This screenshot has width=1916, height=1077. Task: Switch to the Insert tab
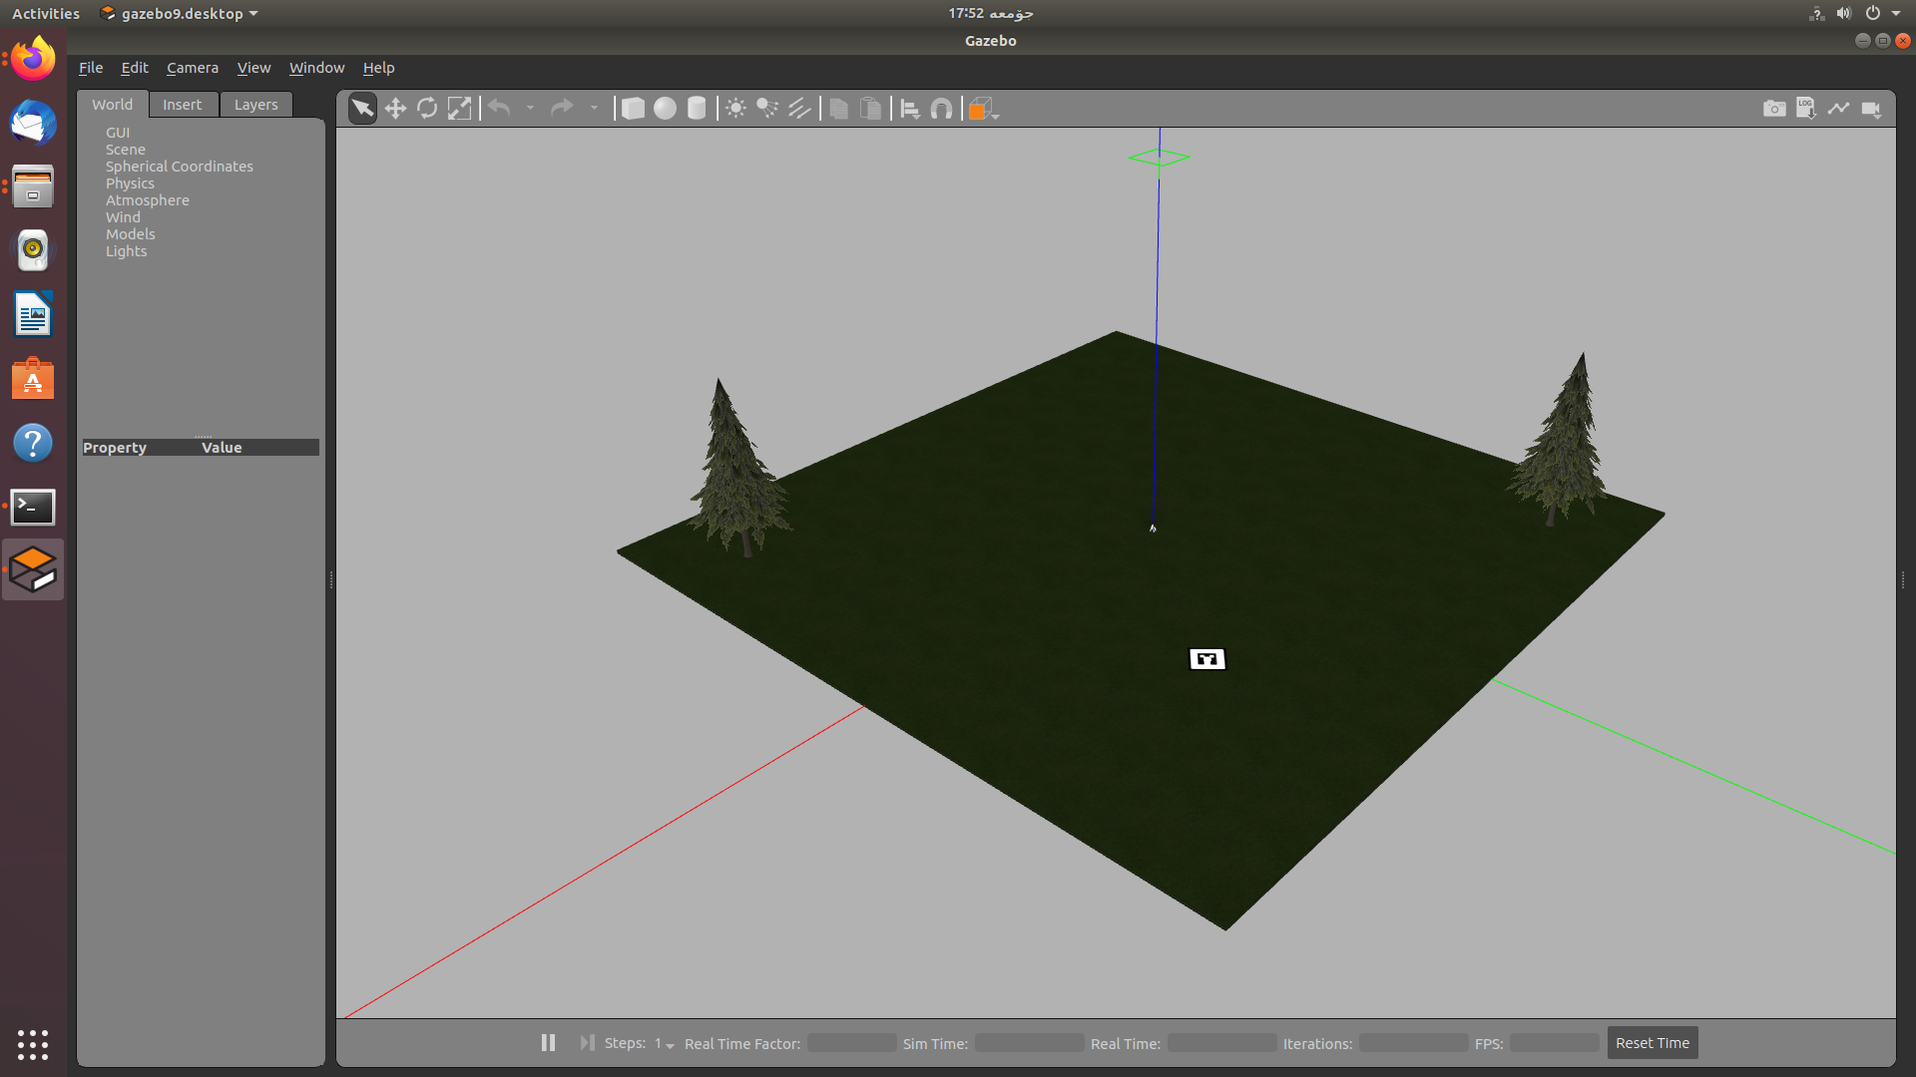click(183, 104)
